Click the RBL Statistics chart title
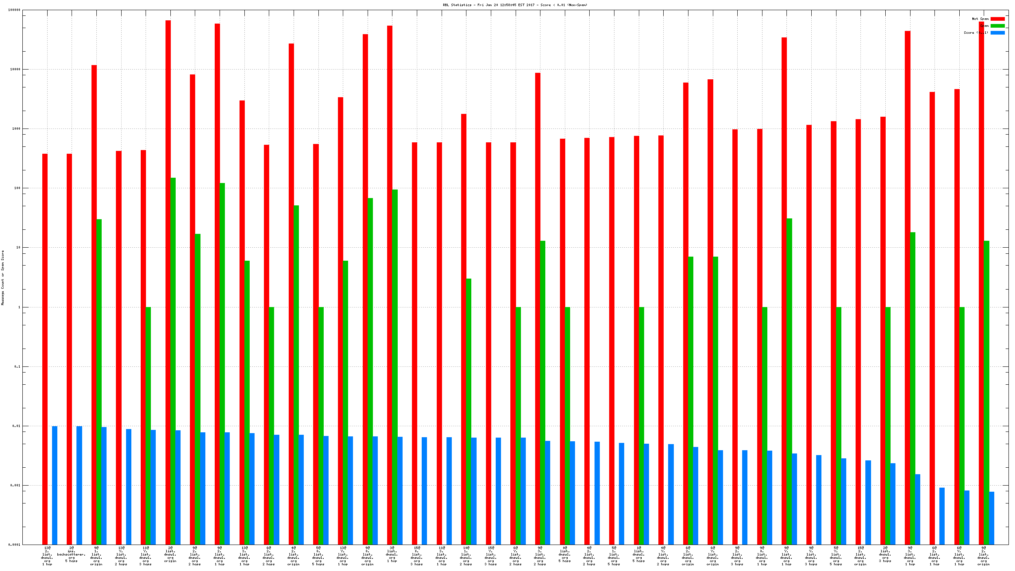Viewport: 1015px width, 571px height. coord(515,5)
